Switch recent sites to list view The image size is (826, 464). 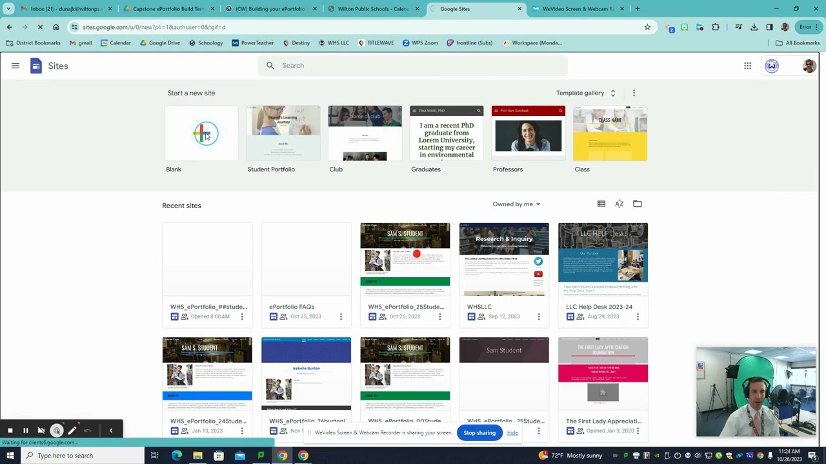(x=601, y=204)
